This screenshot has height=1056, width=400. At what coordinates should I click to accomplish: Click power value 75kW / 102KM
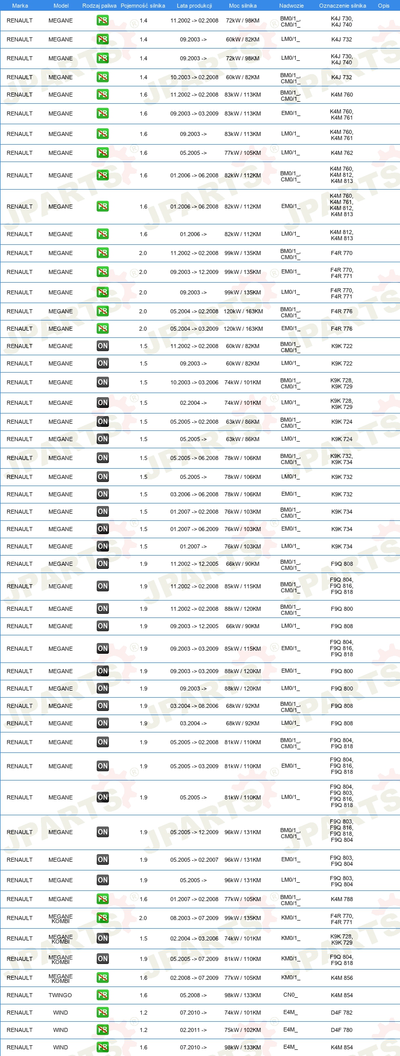pyautogui.click(x=243, y=1030)
